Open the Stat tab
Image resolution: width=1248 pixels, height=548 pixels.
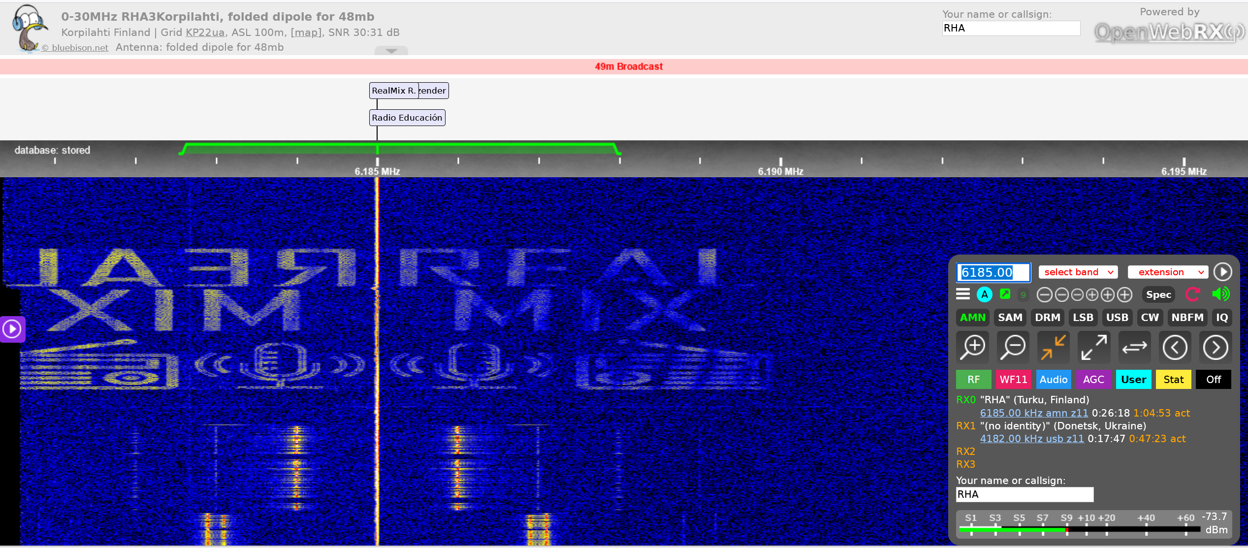1174,380
